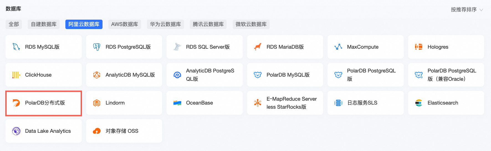This screenshot has height=151, width=491.
Task: Select PolarDB分布式版 label
Action: 45,103
